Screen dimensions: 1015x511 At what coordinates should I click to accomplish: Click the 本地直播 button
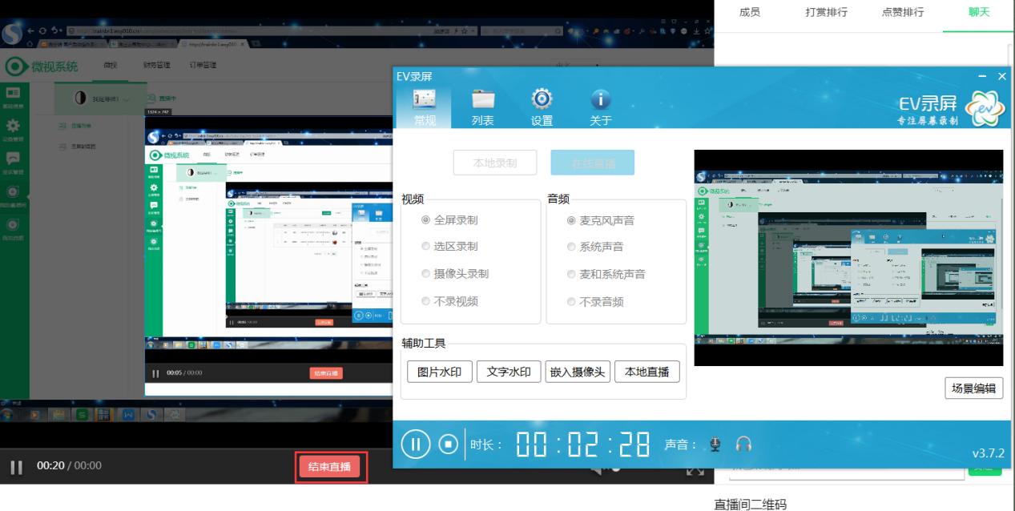646,372
